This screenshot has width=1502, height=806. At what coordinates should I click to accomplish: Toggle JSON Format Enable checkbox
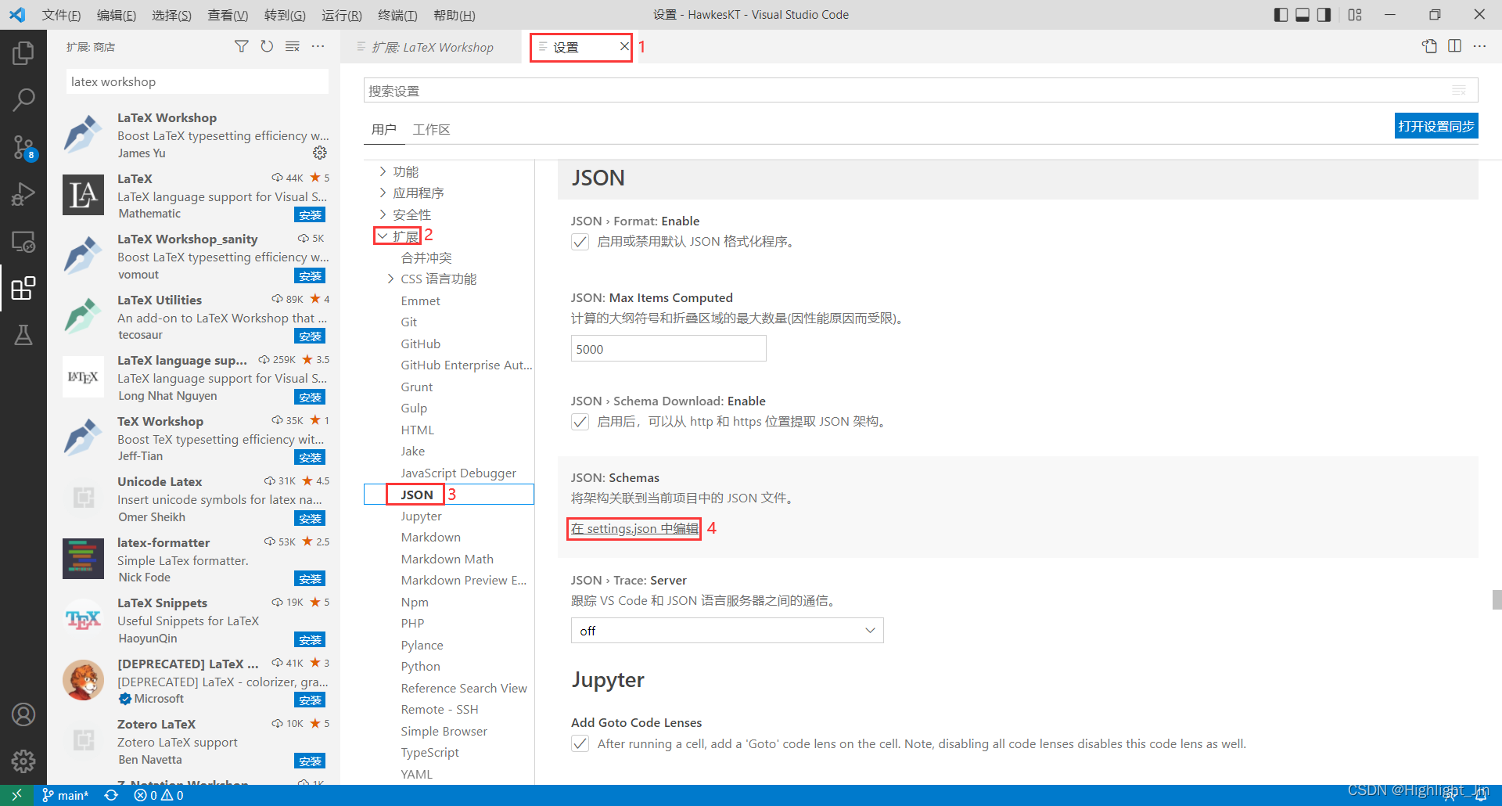[580, 242]
